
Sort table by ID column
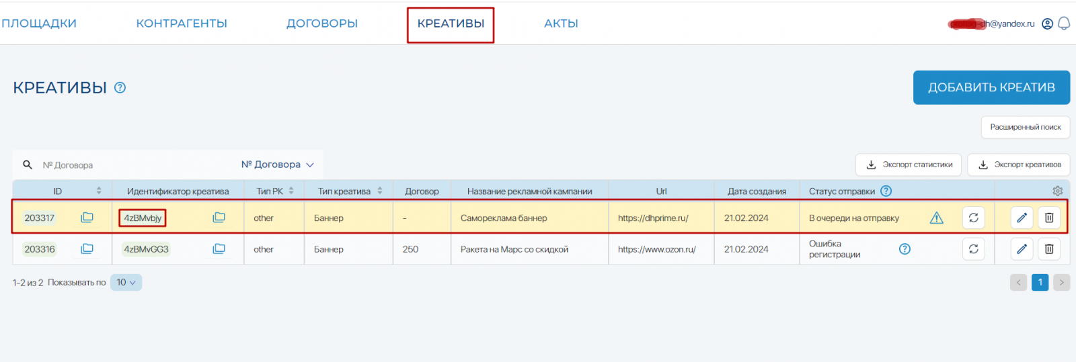click(x=99, y=191)
